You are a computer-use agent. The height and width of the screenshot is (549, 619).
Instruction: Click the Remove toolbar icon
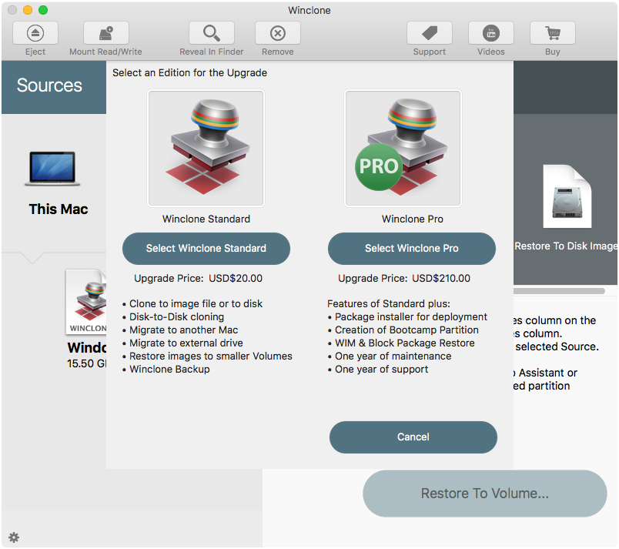coord(277,33)
